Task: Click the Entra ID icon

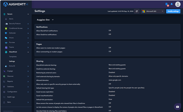Action: pyautogui.click(x=6, y=66)
